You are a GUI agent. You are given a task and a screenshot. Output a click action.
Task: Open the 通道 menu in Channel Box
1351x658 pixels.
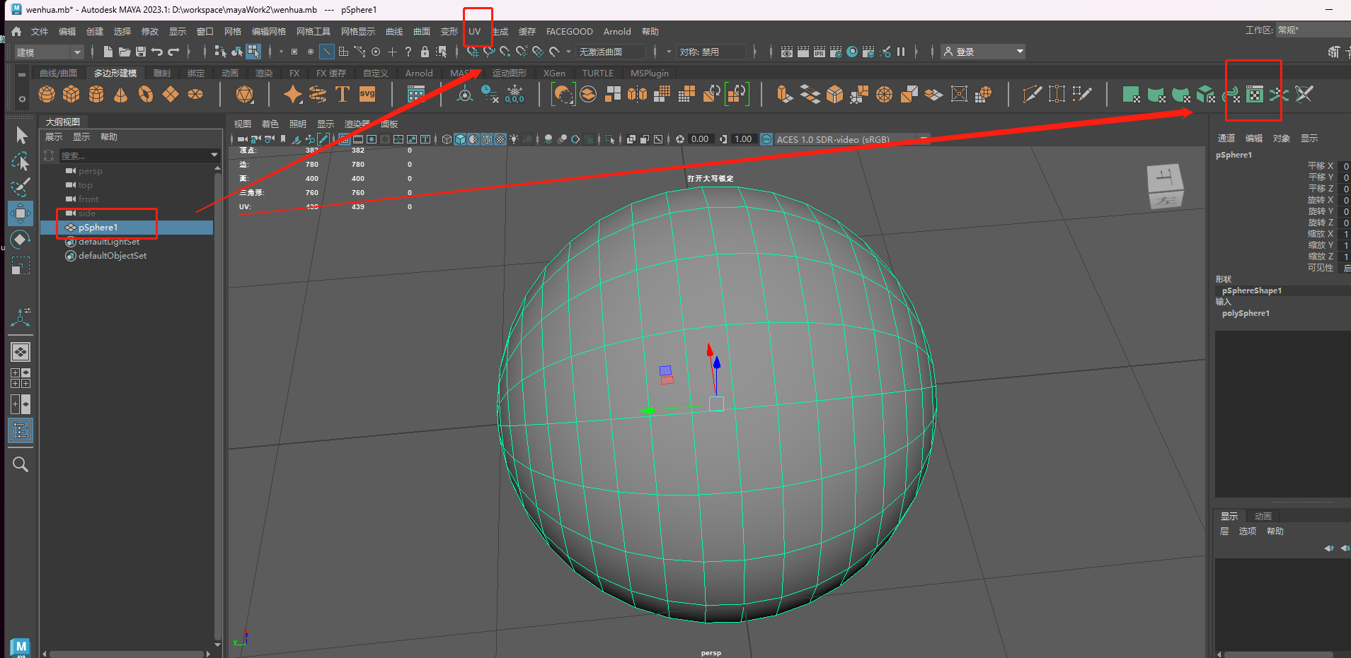click(x=1226, y=138)
